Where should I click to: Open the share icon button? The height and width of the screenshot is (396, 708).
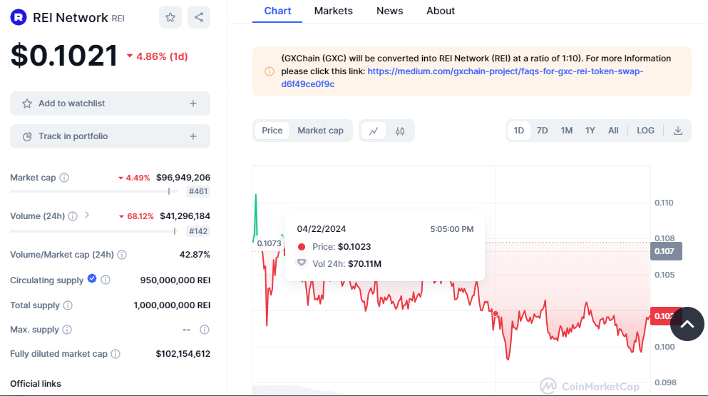pyautogui.click(x=199, y=17)
